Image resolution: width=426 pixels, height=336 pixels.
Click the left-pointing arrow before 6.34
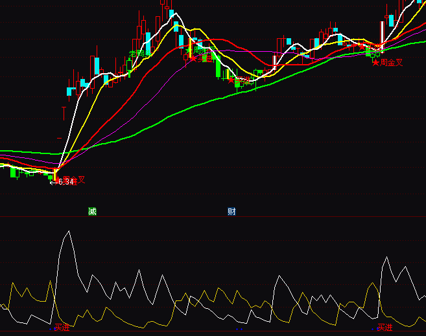(53, 183)
